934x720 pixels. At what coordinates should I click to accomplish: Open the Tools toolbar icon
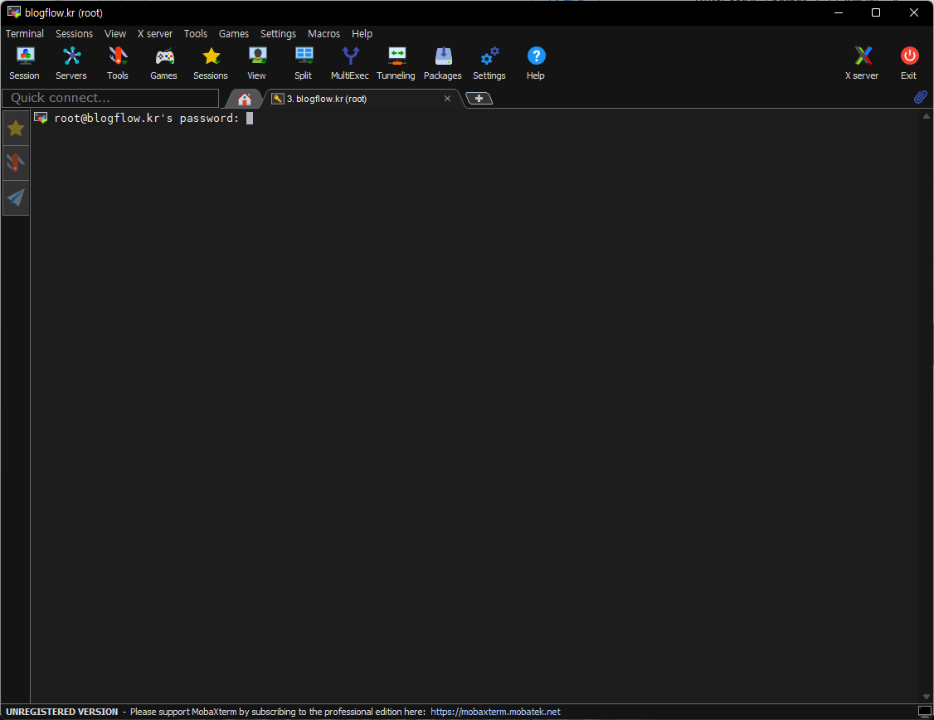[x=117, y=63]
